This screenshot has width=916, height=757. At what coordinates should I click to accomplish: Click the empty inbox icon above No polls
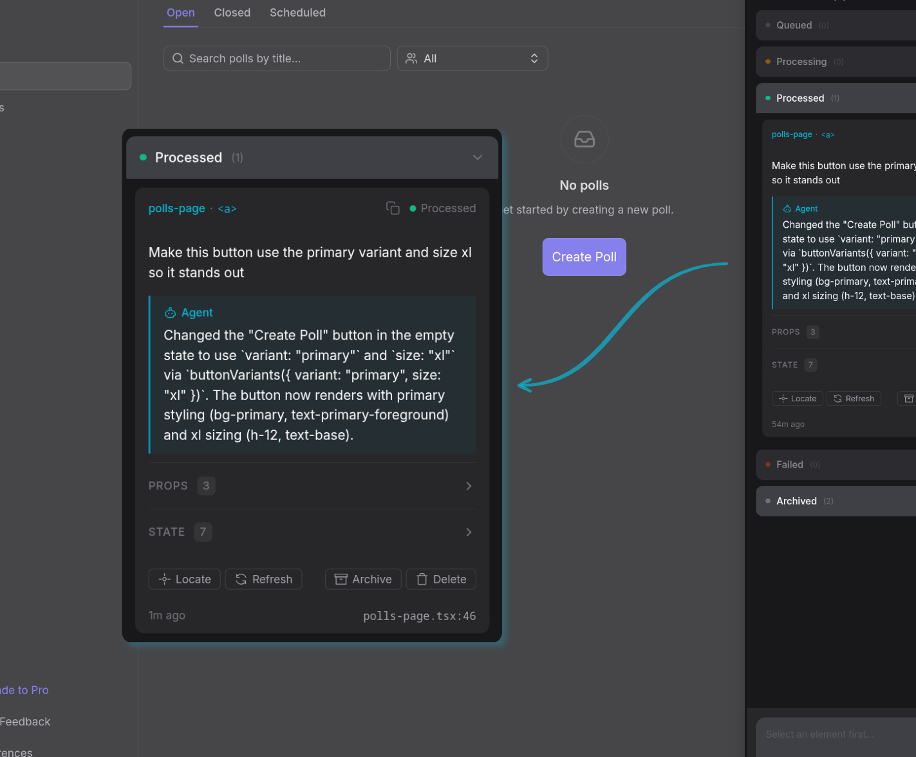point(584,139)
